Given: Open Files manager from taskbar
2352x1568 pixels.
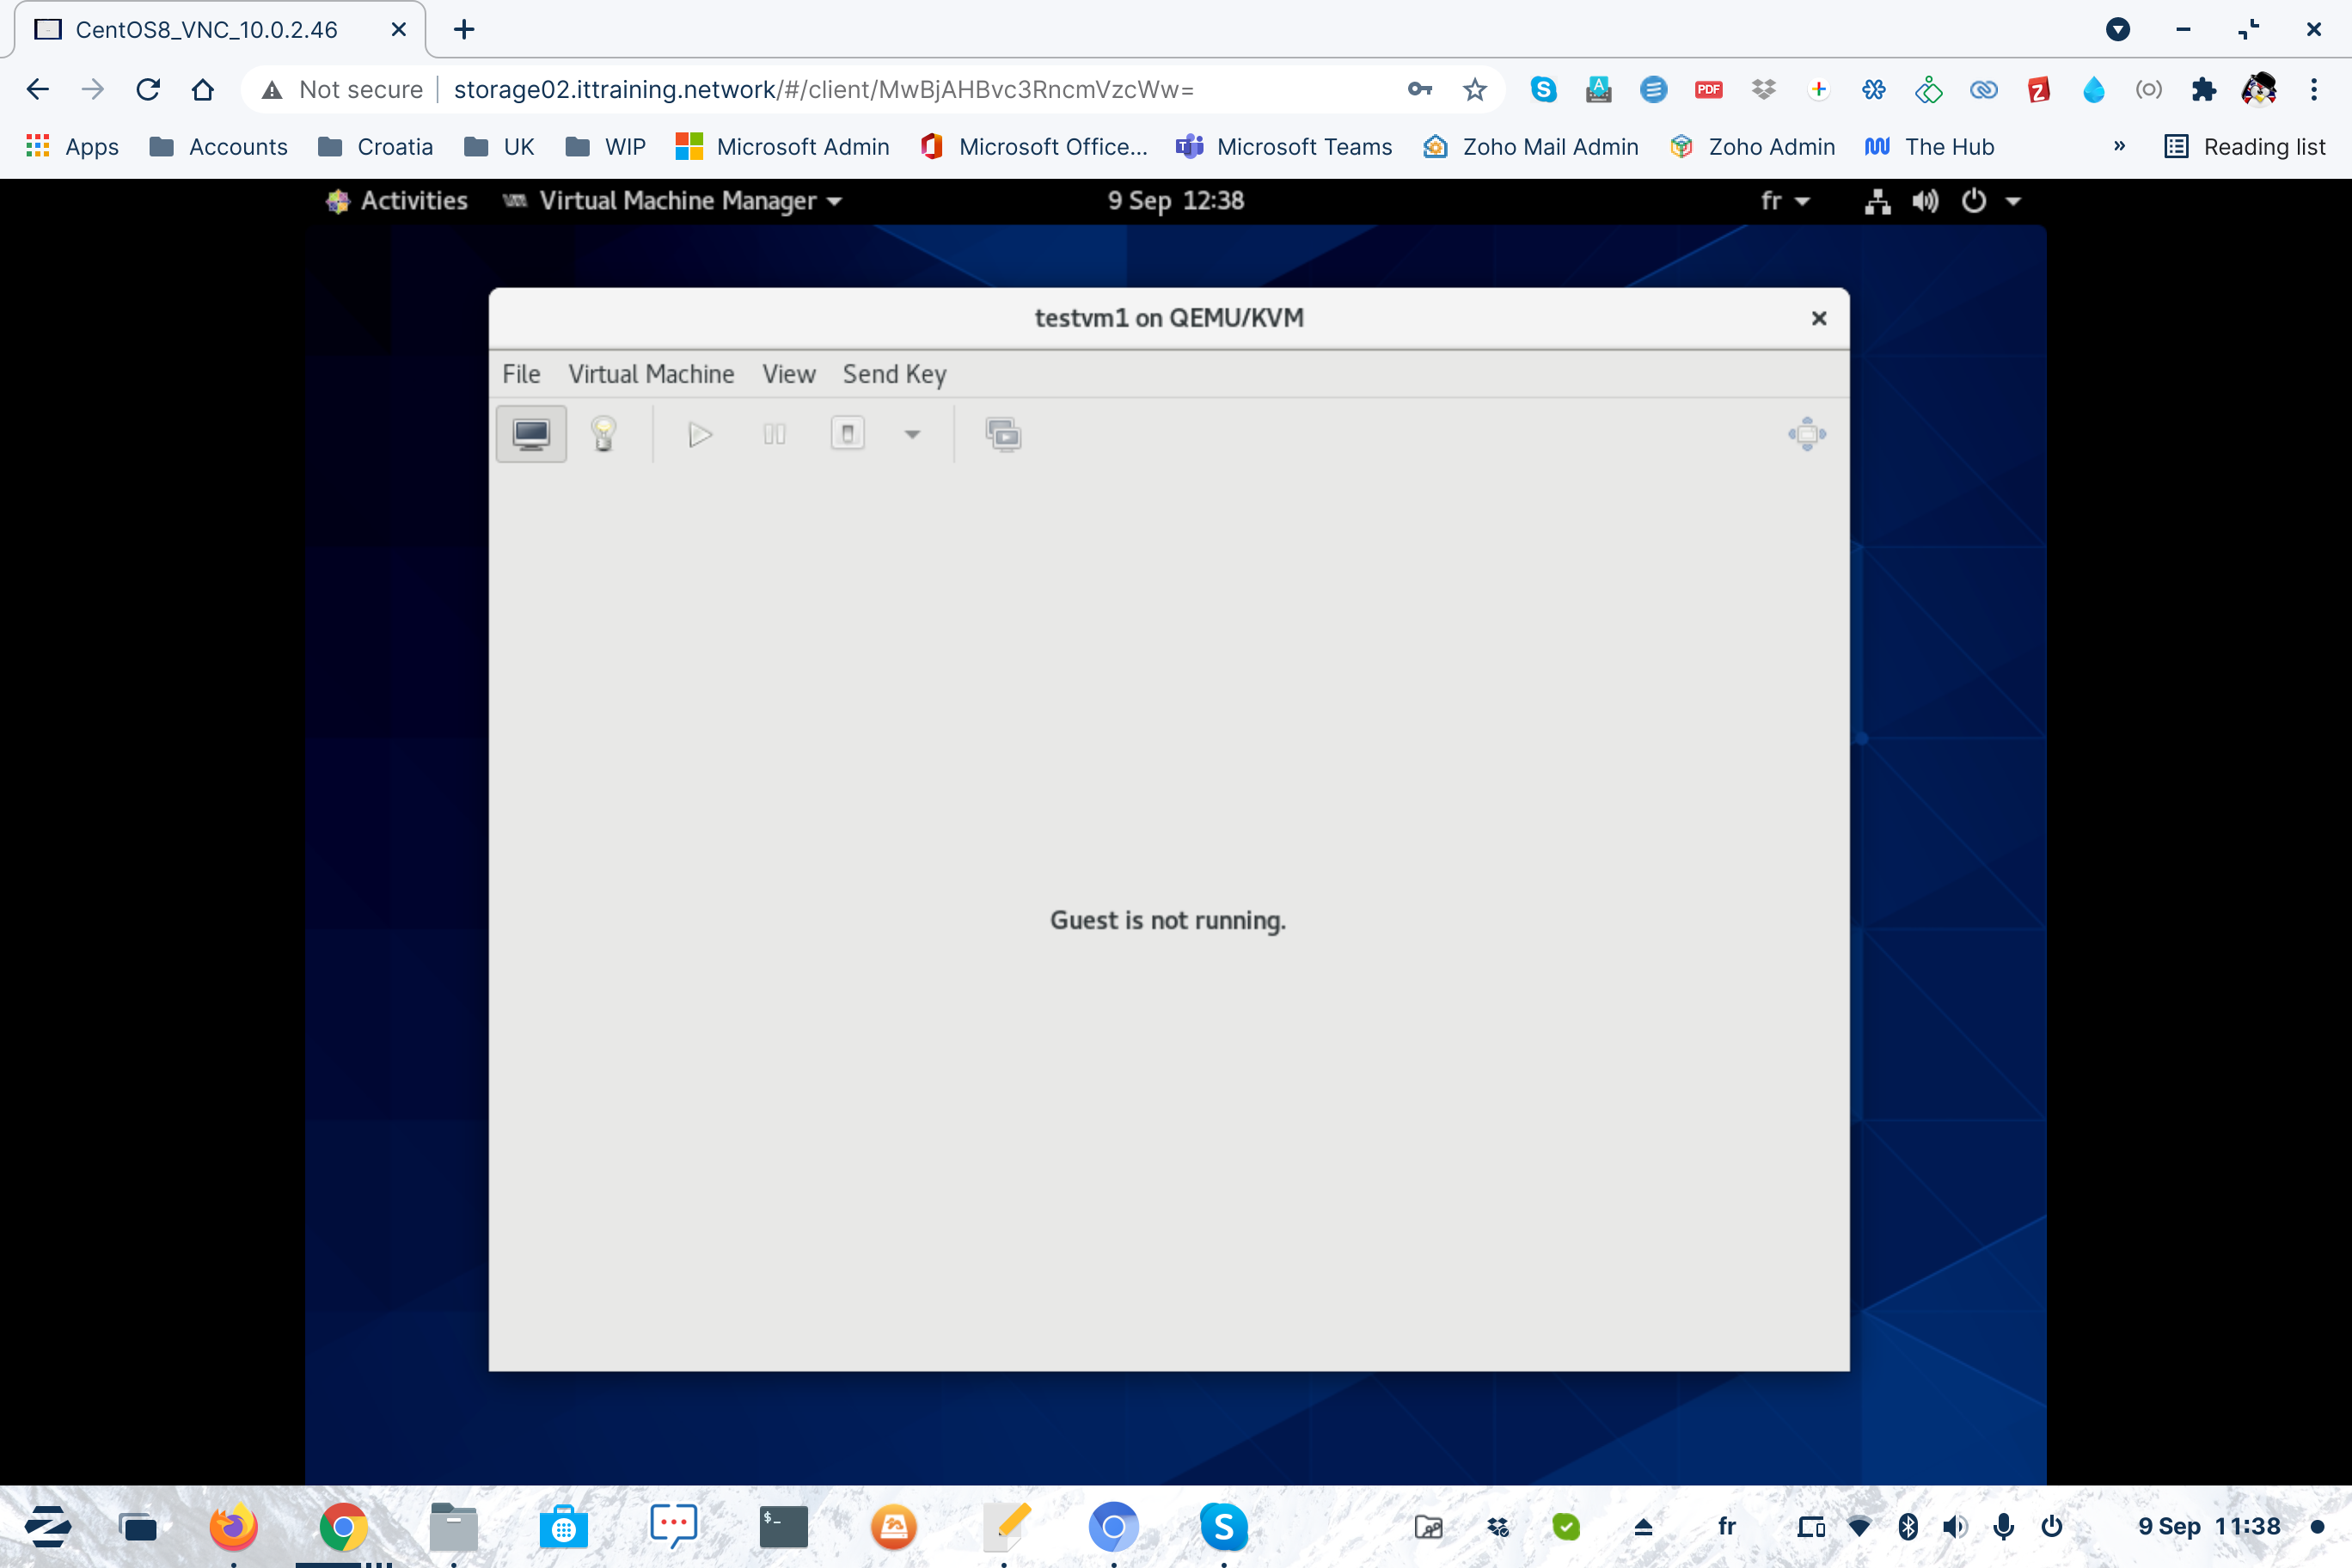Looking at the screenshot, I should pyautogui.click(x=453, y=1526).
